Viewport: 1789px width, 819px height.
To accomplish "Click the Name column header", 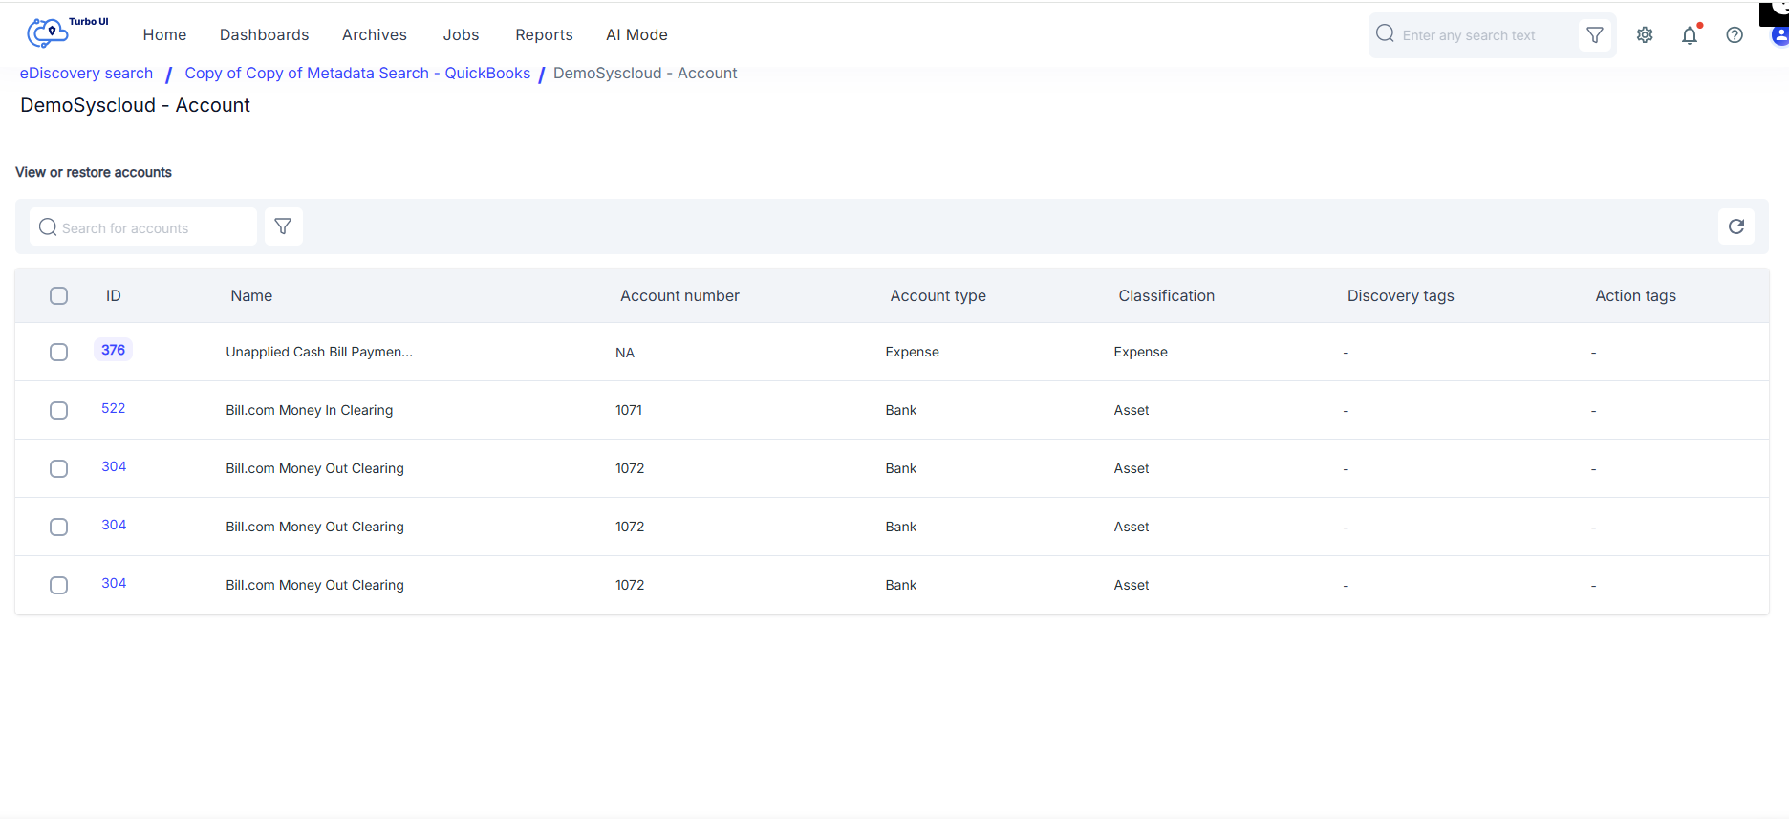I will pyautogui.click(x=251, y=296).
